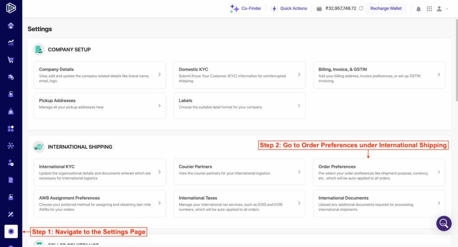Click the notifications bell icon
Image resolution: width=458 pixels, height=247 pixels.
[419, 8]
